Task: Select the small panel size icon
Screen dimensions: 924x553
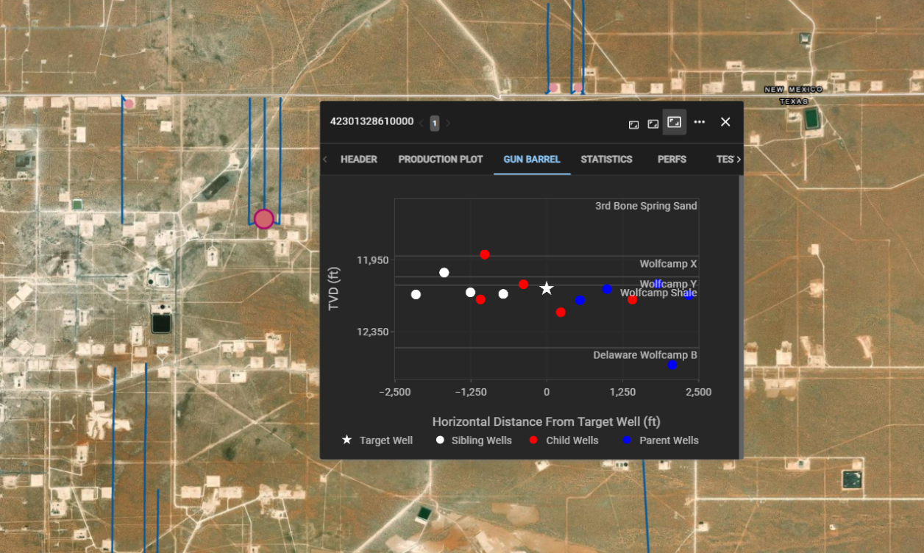Action: click(633, 124)
